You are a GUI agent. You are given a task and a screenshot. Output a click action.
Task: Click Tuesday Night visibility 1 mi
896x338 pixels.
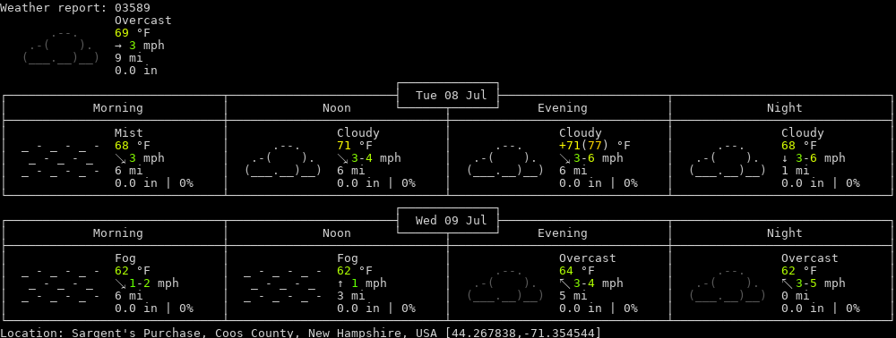point(796,171)
